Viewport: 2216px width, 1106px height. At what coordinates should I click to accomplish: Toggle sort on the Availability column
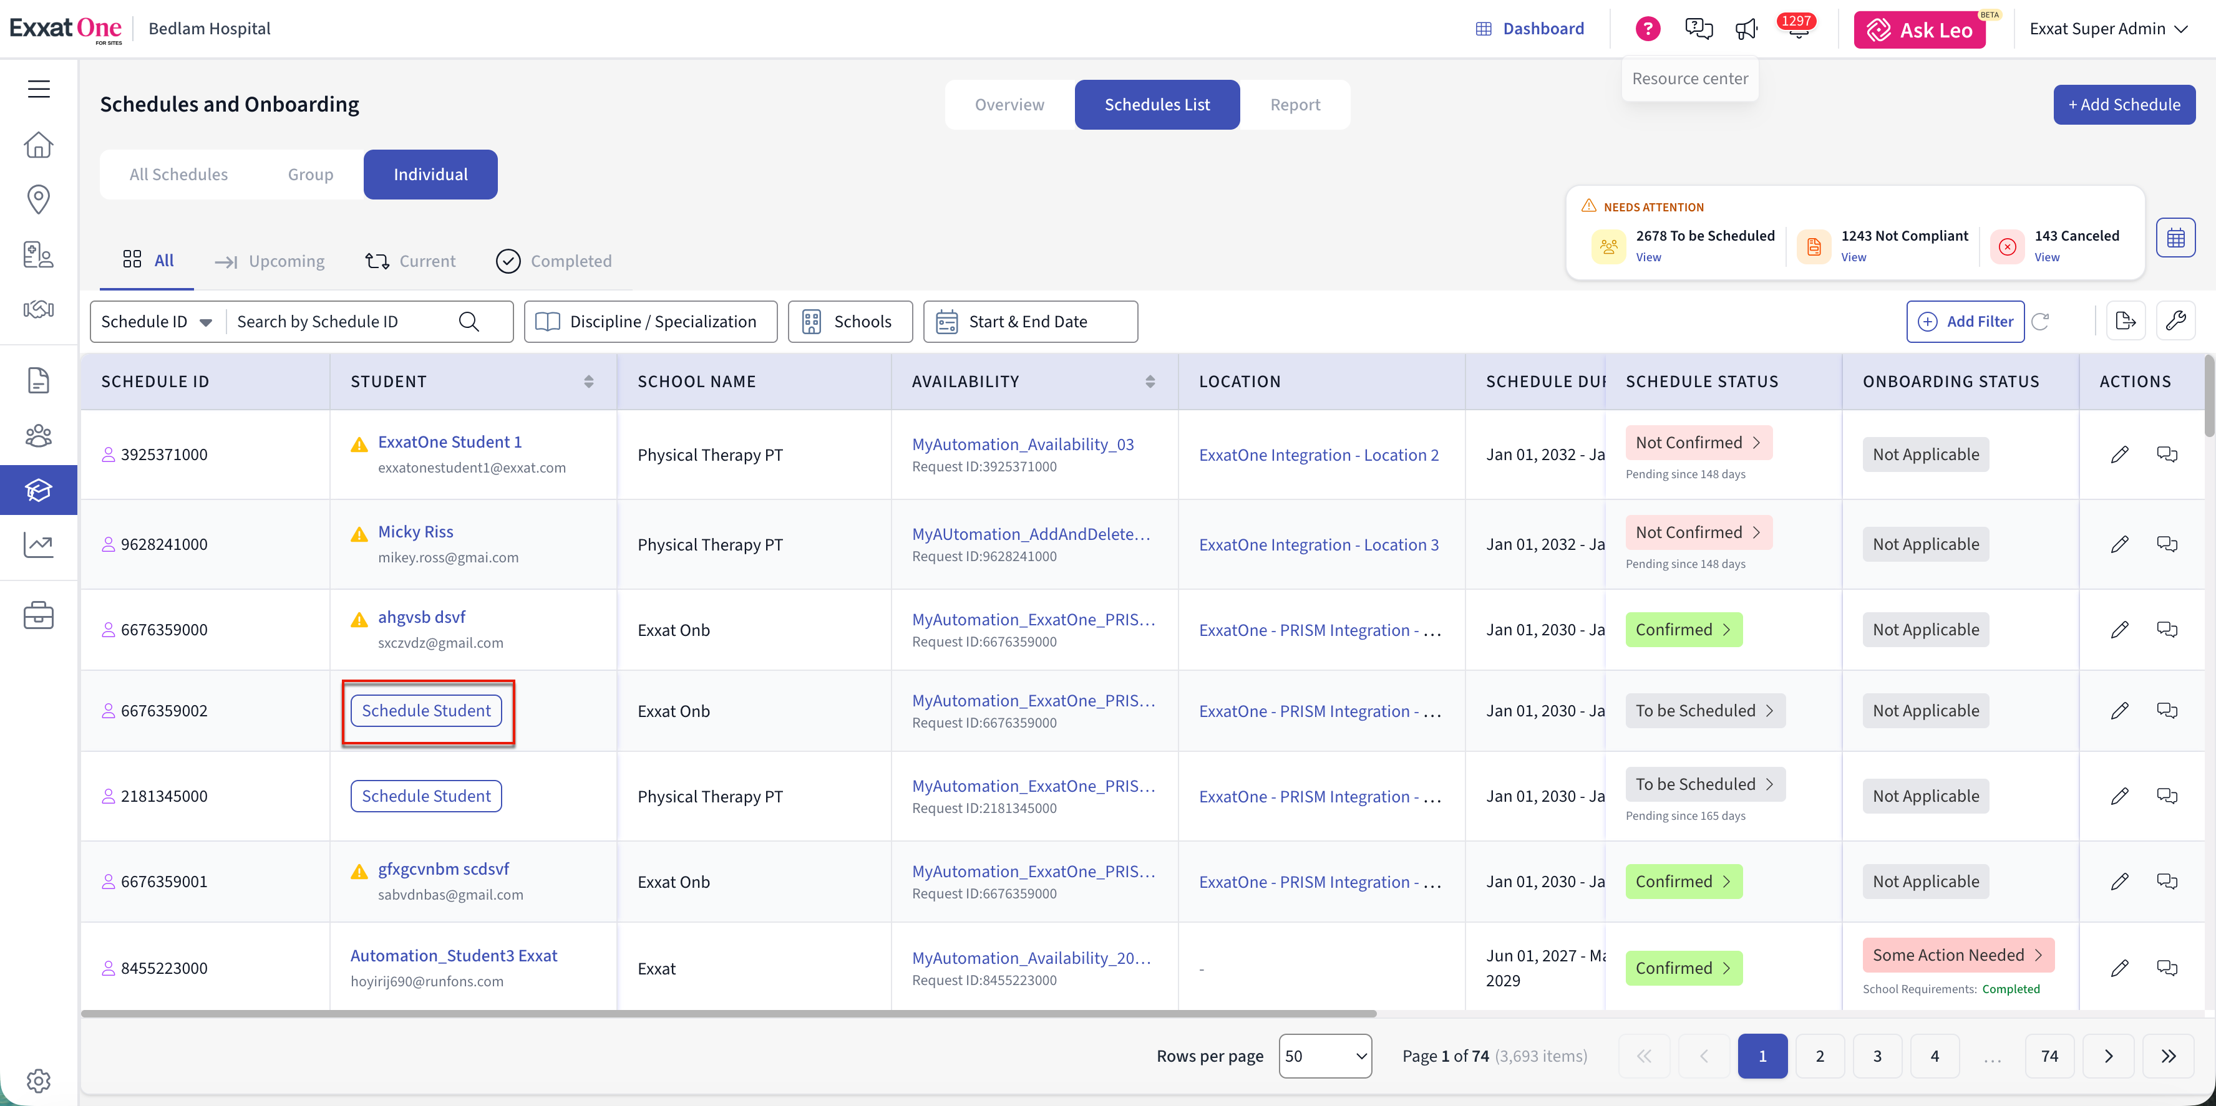point(1150,382)
